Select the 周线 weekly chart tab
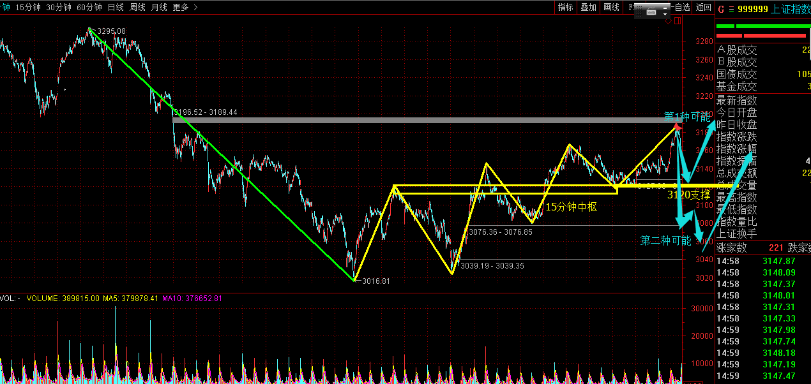 pyautogui.click(x=137, y=8)
